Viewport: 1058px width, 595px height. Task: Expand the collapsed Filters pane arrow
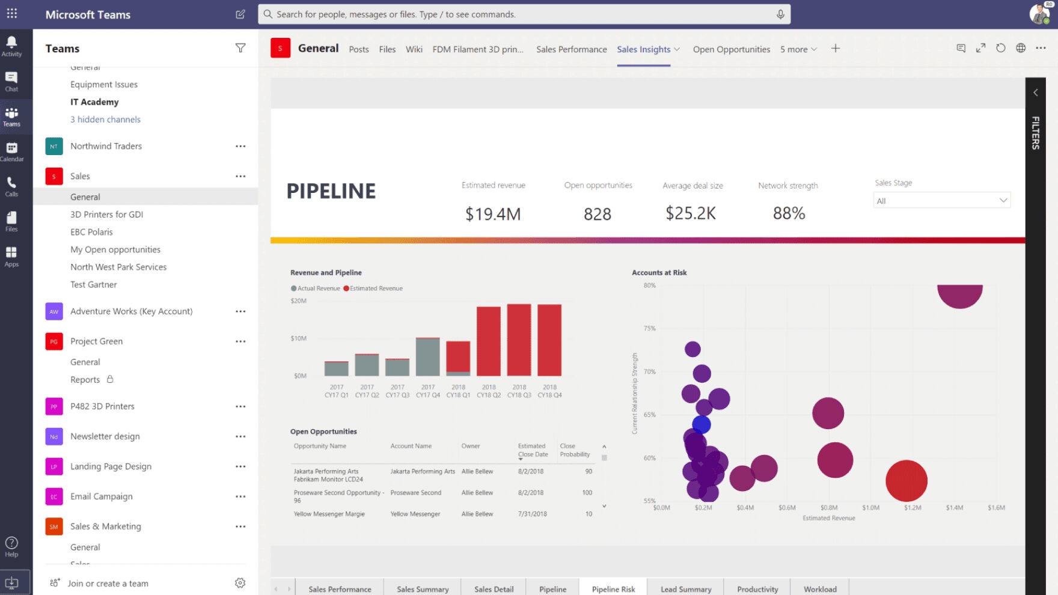point(1035,93)
